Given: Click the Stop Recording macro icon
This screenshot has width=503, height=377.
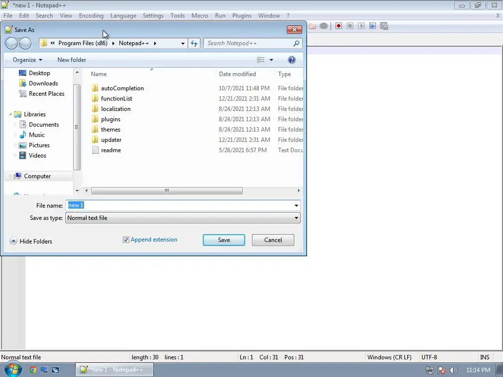Looking at the screenshot, I should point(350,26).
